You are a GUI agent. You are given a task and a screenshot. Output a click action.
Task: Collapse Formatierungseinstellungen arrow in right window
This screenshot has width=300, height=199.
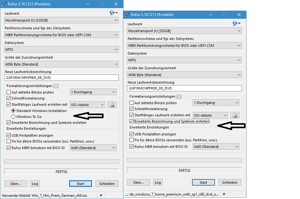(x=179, y=97)
